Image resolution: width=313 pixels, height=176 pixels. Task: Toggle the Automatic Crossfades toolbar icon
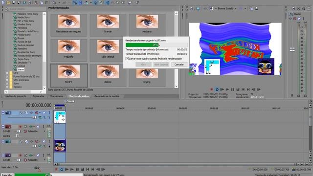[x=80, y=2]
